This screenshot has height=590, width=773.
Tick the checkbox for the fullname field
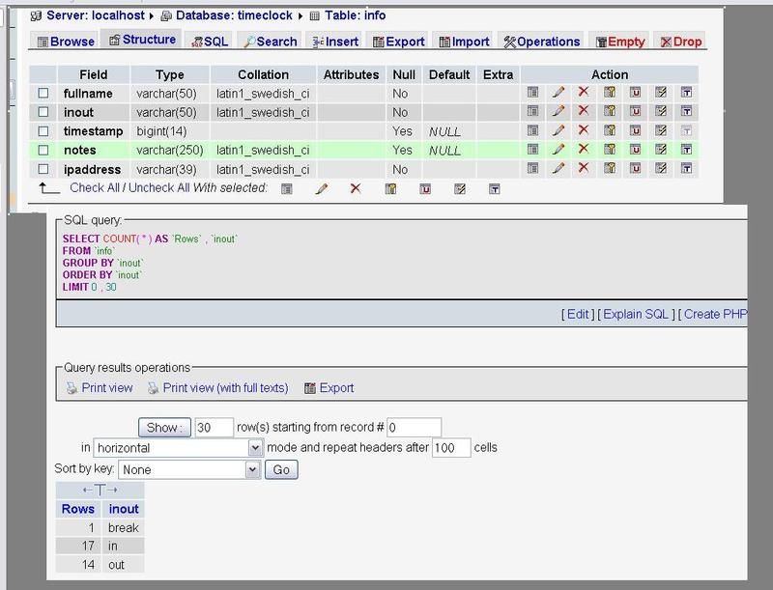(x=43, y=94)
